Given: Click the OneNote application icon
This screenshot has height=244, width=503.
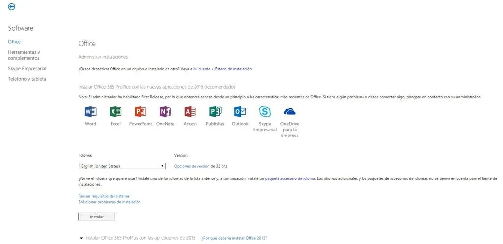Looking at the screenshot, I should click(x=165, y=111).
